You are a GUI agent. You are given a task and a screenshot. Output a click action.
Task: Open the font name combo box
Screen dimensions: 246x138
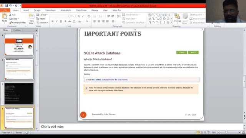coord(60,16)
